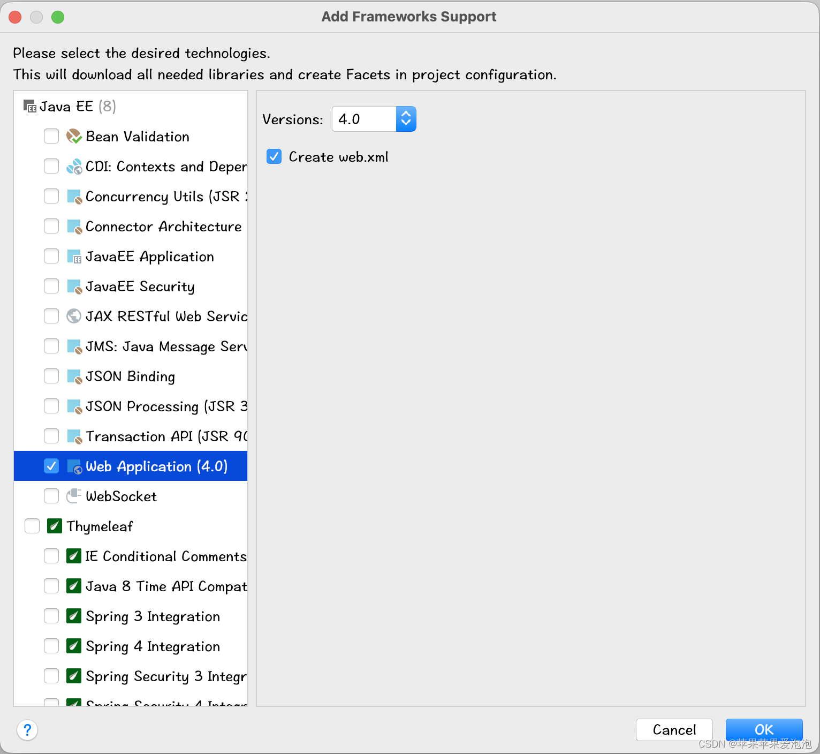Check the Spring 4 Integration checkbox

pyautogui.click(x=51, y=646)
